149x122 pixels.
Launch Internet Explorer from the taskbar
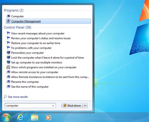(x=20, y=118)
